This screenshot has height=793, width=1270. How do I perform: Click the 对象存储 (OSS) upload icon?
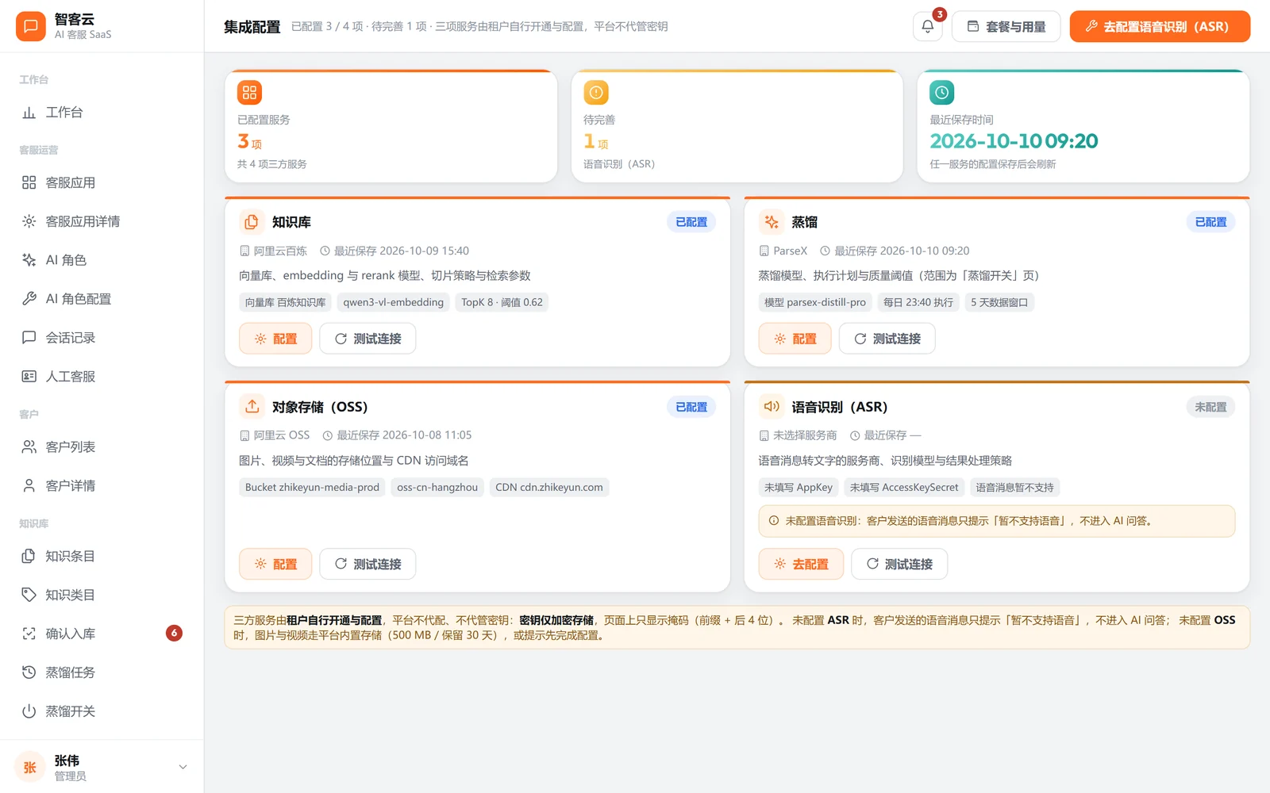click(x=252, y=407)
